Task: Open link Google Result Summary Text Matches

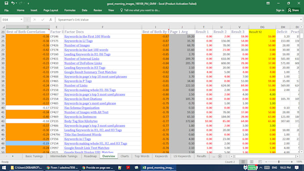Action: pos(90,72)
